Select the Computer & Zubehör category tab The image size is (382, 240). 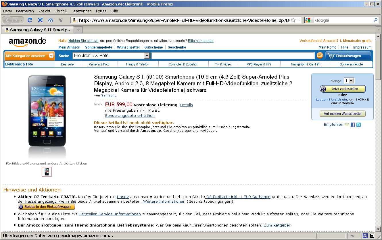(183, 64)
